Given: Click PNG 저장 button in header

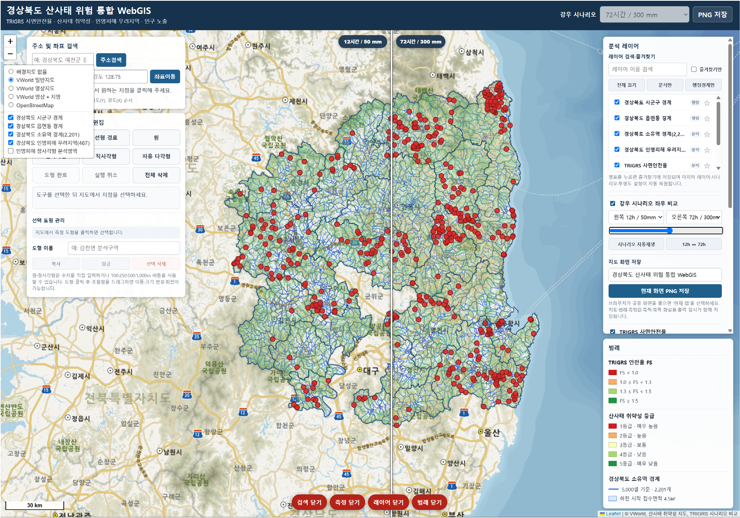Looking at the screenshot, I should pyautogui.click(x=712, y=15).
